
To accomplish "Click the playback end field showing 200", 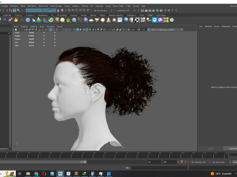I will point(170,162).
